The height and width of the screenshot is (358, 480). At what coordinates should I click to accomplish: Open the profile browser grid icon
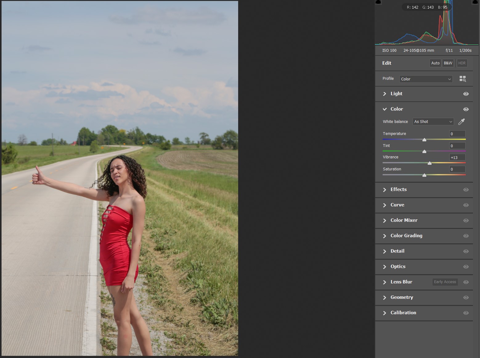(462, 79)
